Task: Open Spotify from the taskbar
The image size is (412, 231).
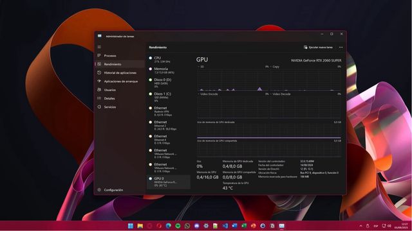Action: [x=178, y=226]
